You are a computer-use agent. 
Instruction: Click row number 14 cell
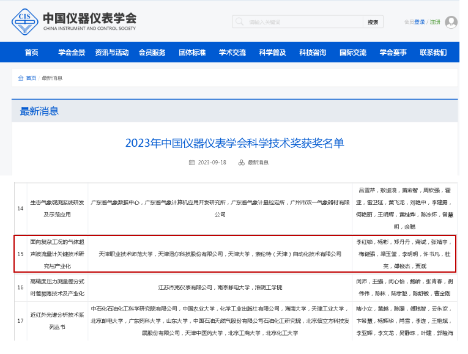pyautogui.click(x=20, y=208)
